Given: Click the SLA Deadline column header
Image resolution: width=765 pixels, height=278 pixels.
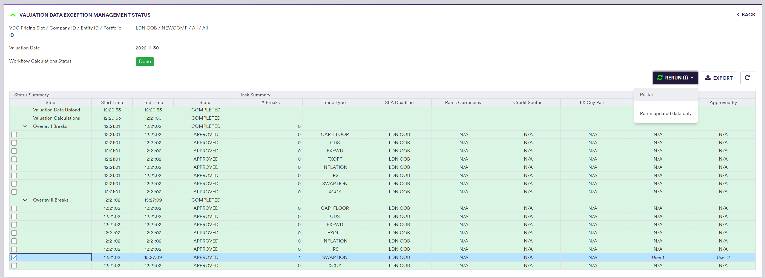Looking at the screenshot, I should pos(399,102).
